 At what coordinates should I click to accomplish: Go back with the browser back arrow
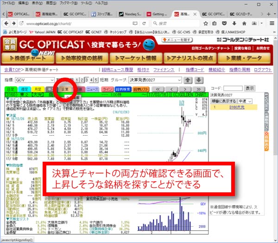[6, 23]
